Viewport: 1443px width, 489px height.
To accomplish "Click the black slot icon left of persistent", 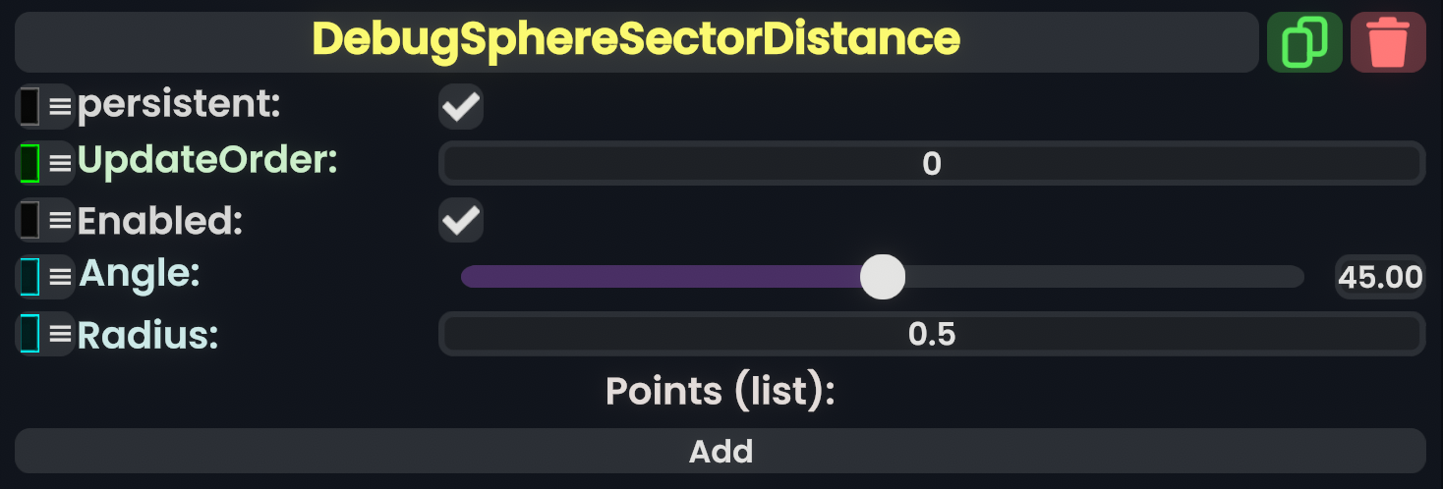I will coord(29,107).
